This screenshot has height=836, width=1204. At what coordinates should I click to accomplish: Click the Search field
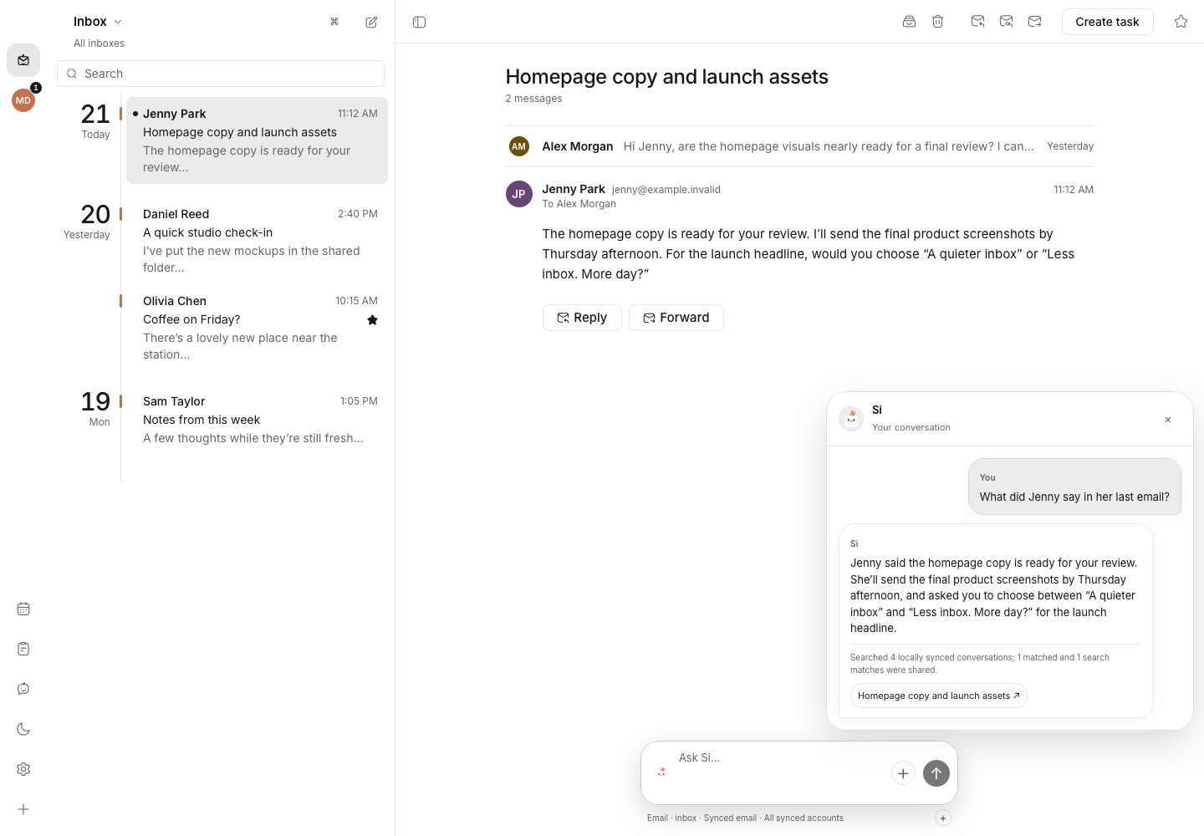pyautogui.click(x=221, y=74)
